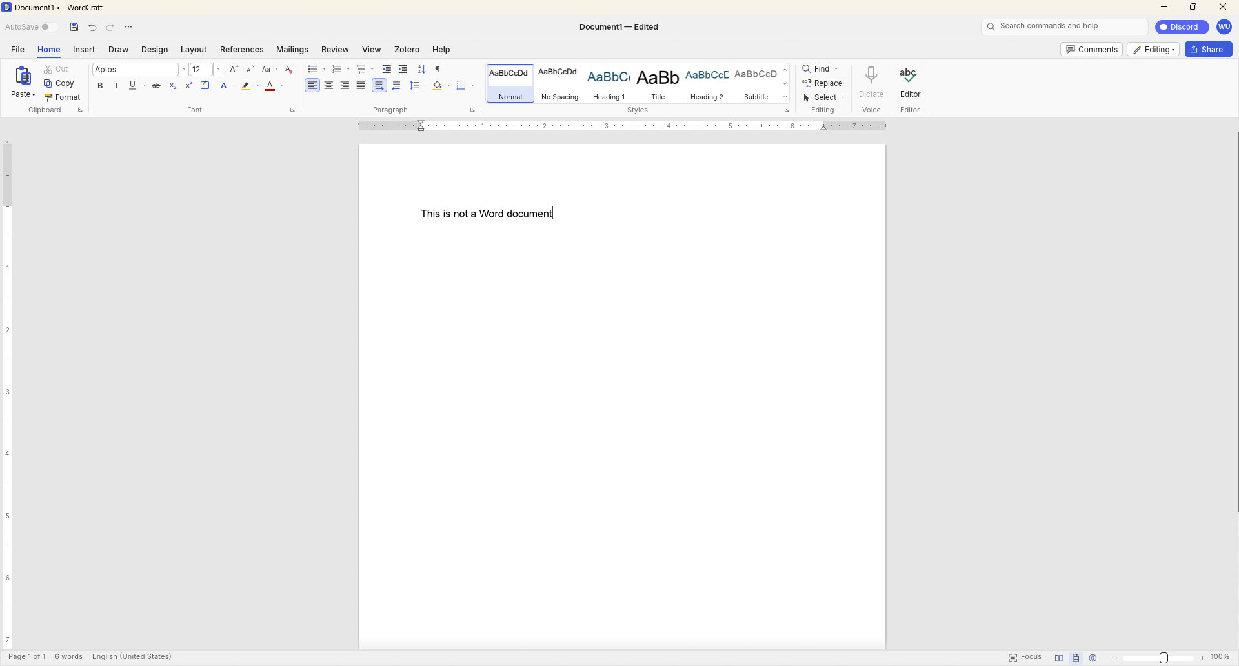Open the font name dropdown
1239x666 pixels.
pos(184,70)
